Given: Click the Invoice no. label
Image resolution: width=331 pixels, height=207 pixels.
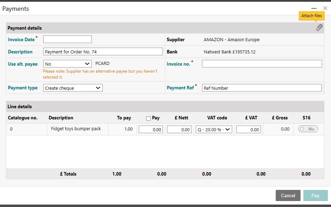Looking at the screenshot, I should point(178,64).
